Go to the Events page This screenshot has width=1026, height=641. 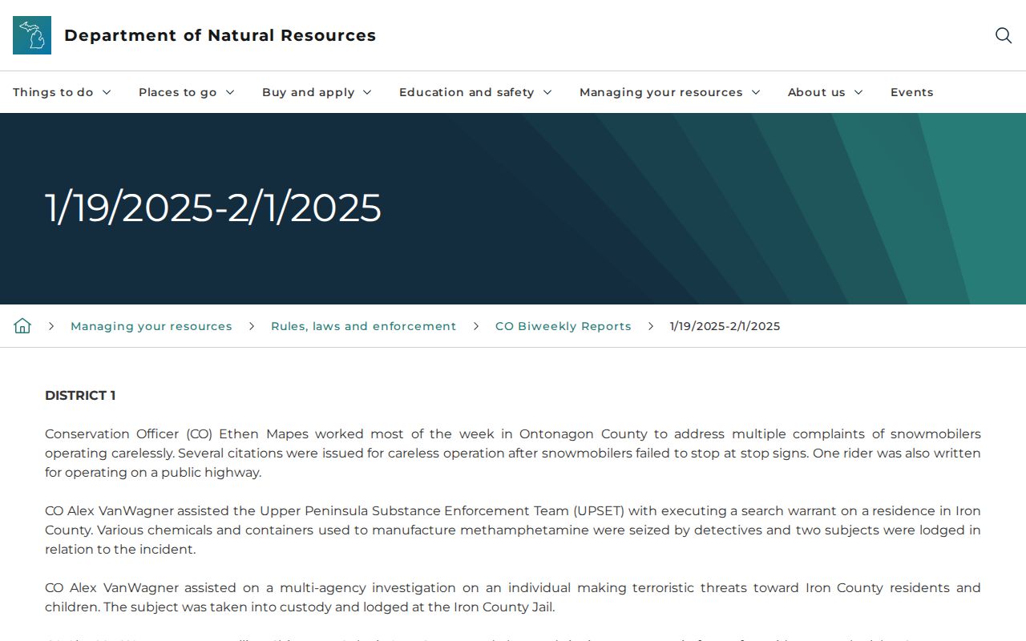[911, 92]
